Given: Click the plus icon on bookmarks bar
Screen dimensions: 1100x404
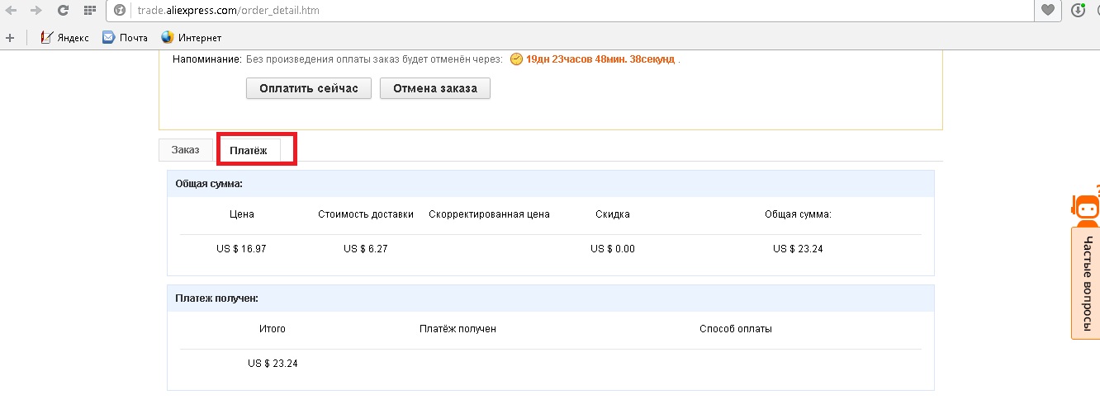Looking at the screenshot, I should tap(10, 37).
